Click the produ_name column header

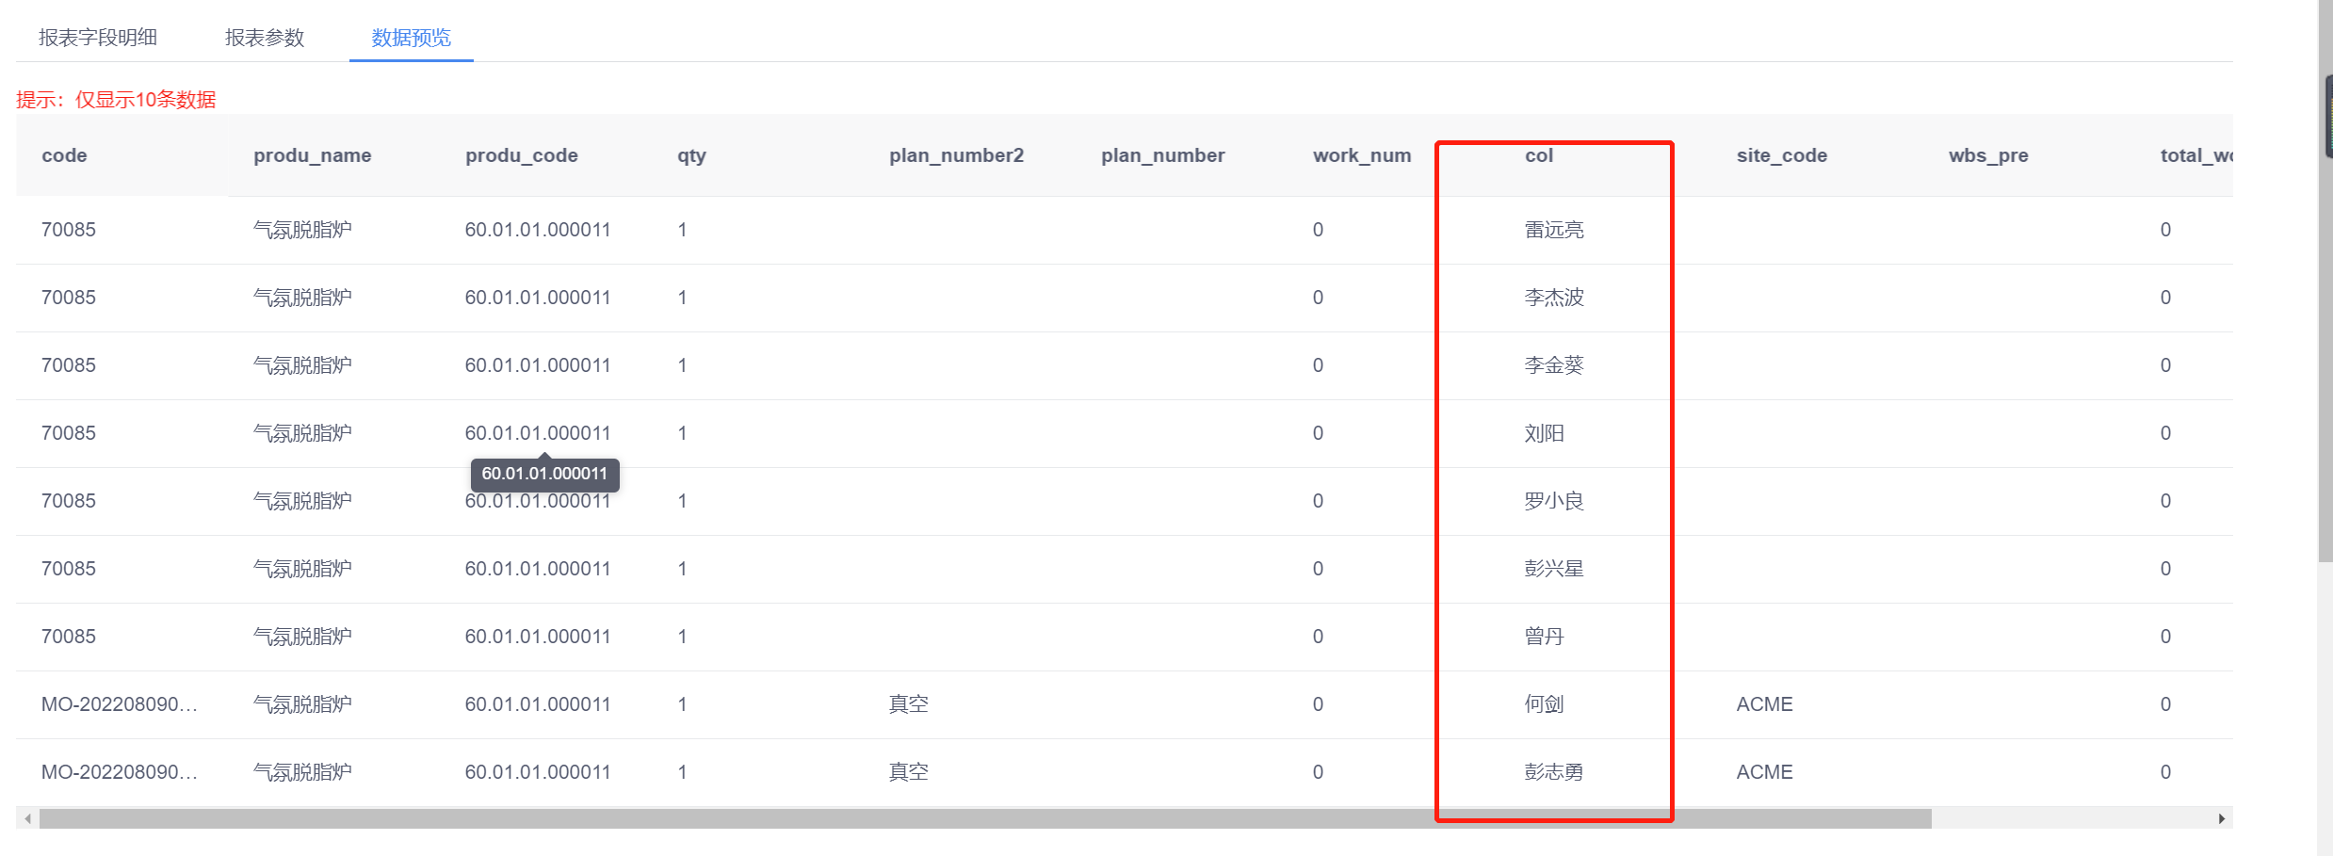pos(312,155)
